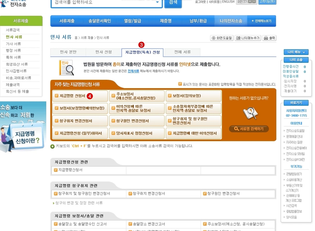The width and height of the screenshot is (315, 231).
Task: Click 민사 서류 in the left sidebar
Action: [x=14, y=37]
